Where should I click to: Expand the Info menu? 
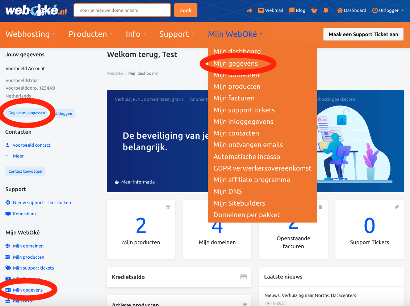click(136, 34)
